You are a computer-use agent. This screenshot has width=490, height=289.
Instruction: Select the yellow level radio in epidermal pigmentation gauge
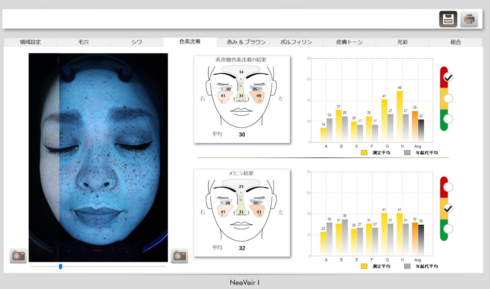tap(448, 98)
